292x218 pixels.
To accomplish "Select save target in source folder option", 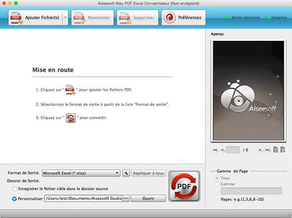I will click(x=16, y=188).
